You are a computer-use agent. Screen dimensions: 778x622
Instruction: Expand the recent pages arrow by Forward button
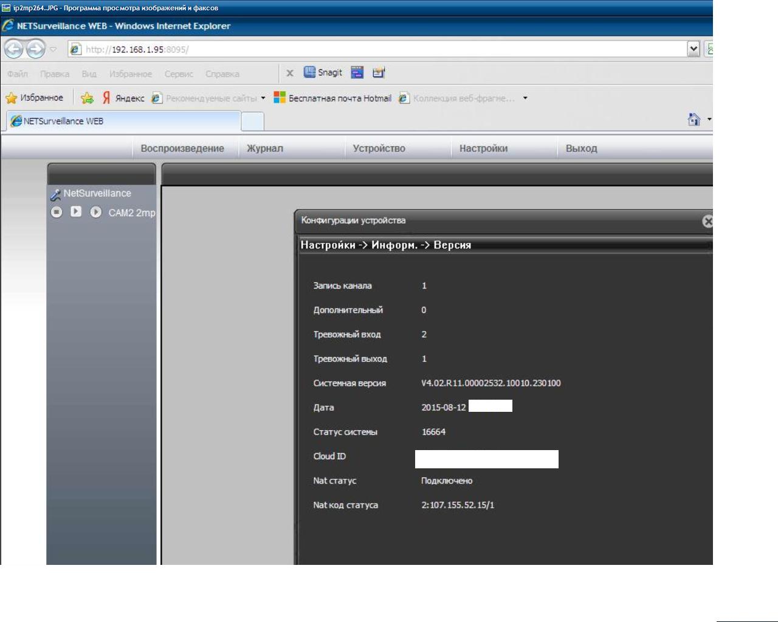(53, 49)
